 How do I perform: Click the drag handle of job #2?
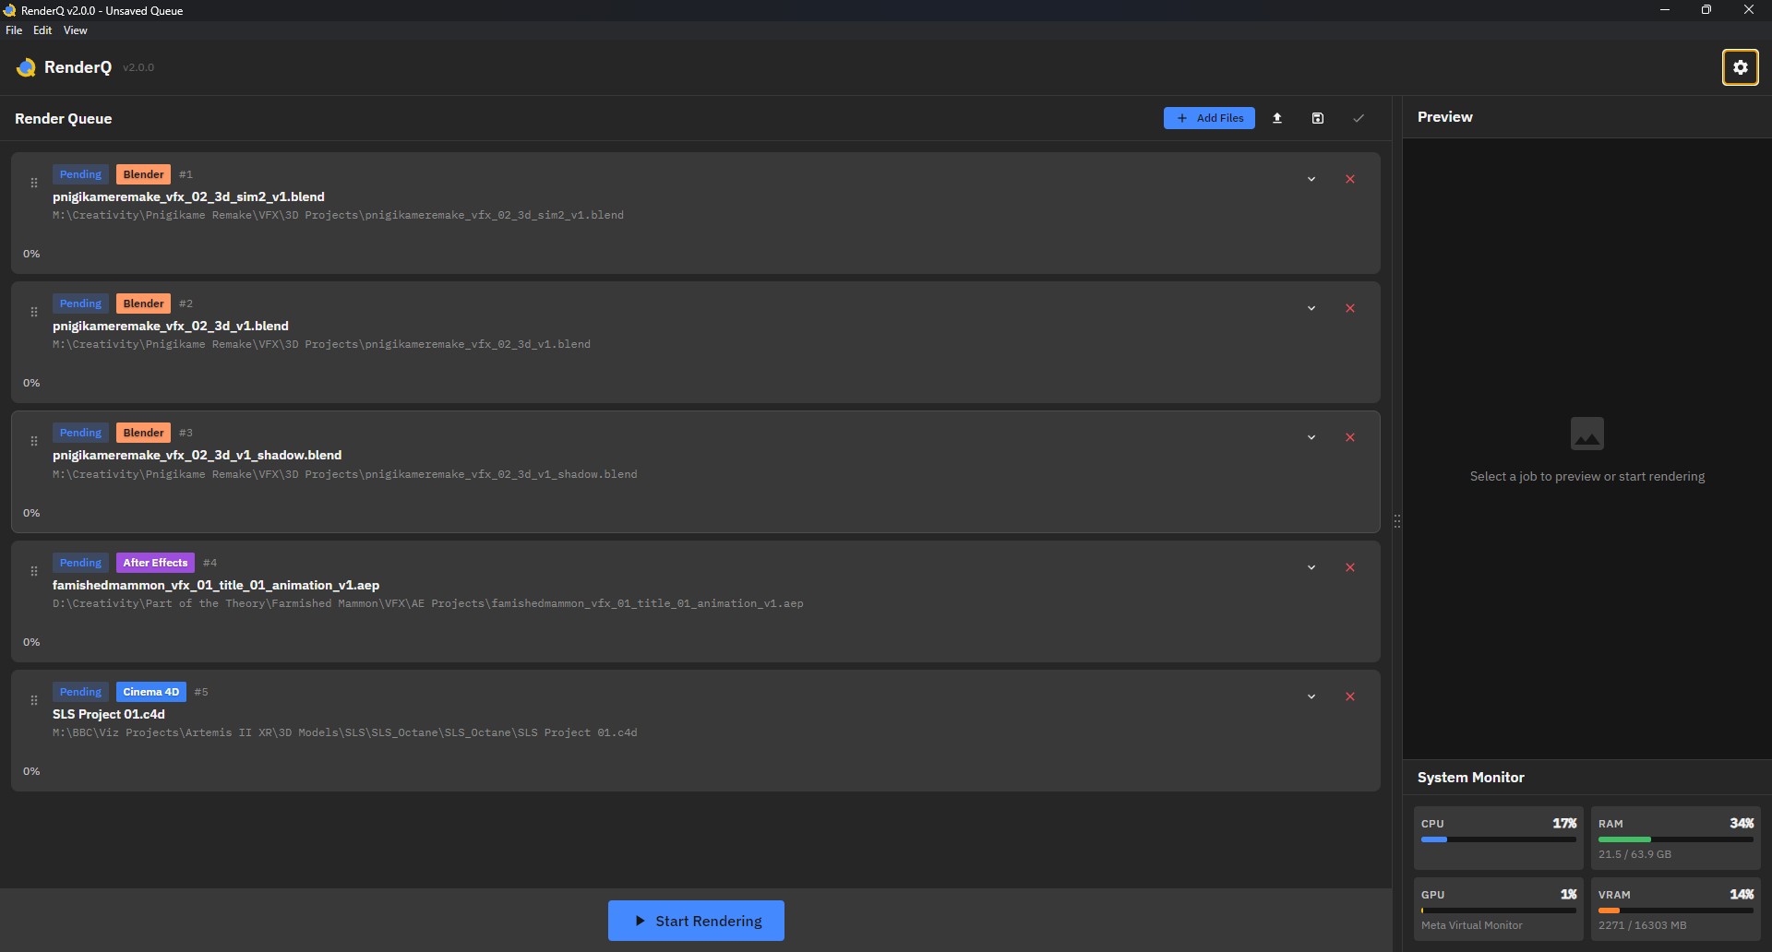coord(34,312)
